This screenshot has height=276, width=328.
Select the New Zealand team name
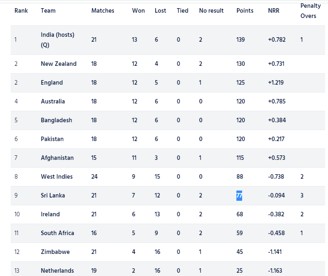(58, 64)
